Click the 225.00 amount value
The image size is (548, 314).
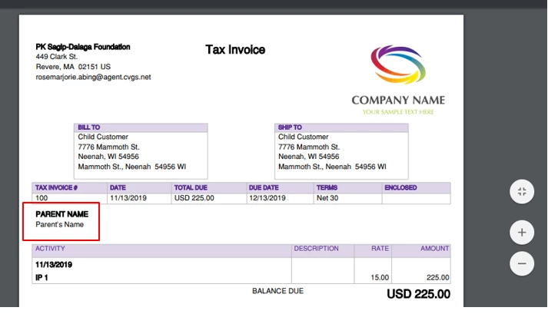(x=437, y=278)
